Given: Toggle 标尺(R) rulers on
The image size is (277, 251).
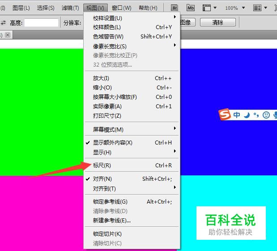Looking at the screenshot, I should [132, 166].
